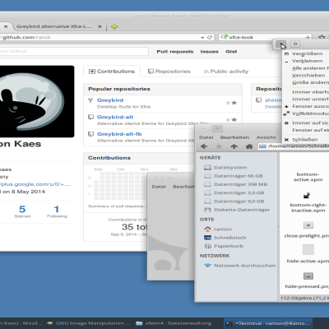Image resolution: width=329 pixels, height=329 pixels.
Task: Open Datei menu in file manager
Action: pos(206,137)
